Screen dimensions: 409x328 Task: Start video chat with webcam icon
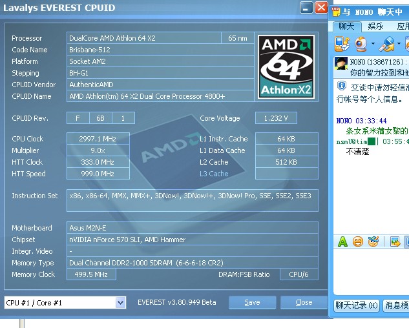[x=361, y=44]
